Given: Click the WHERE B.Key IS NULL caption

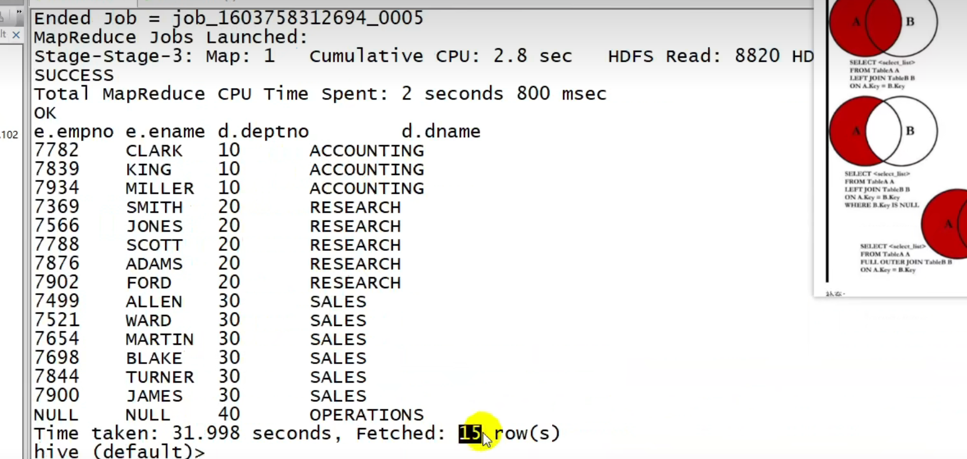Looking at the screenshot, I should pyautogui.click(x=881, y=205).
